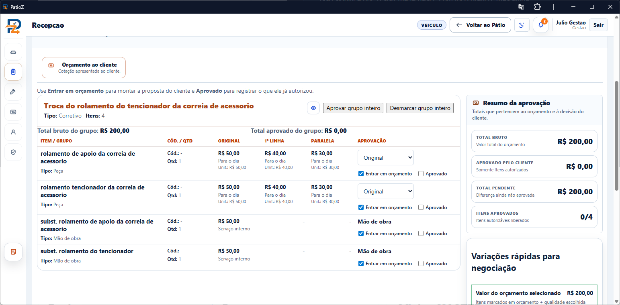
Task: Click the browser extensions puzzle icon
Action: click(x=537, y=7)
